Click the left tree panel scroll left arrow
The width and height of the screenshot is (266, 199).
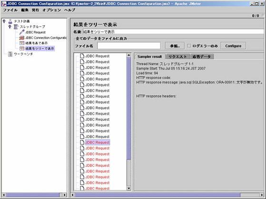4,195
